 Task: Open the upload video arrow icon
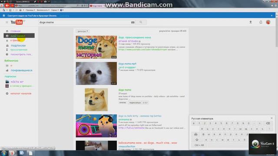(251, 22)
